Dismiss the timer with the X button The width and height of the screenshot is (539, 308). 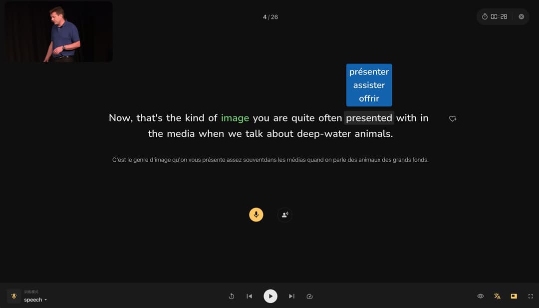point(521,16)
